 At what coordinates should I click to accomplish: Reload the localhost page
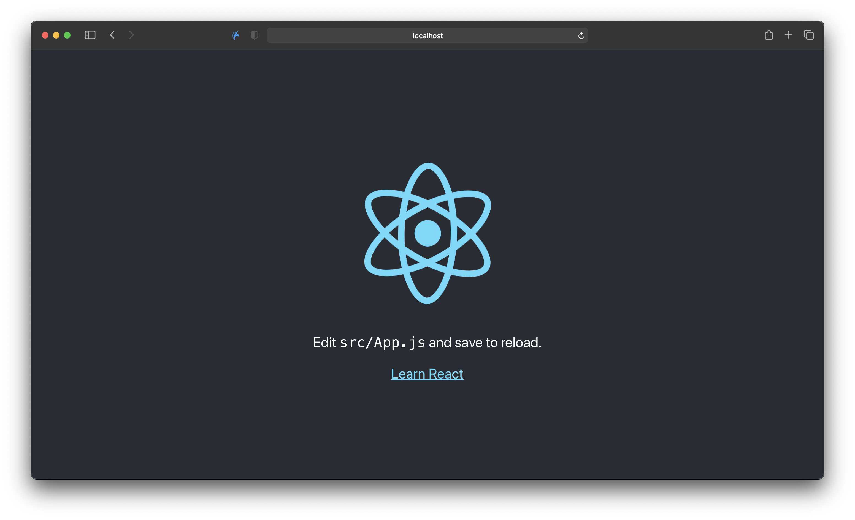click(x=581, y=35)
